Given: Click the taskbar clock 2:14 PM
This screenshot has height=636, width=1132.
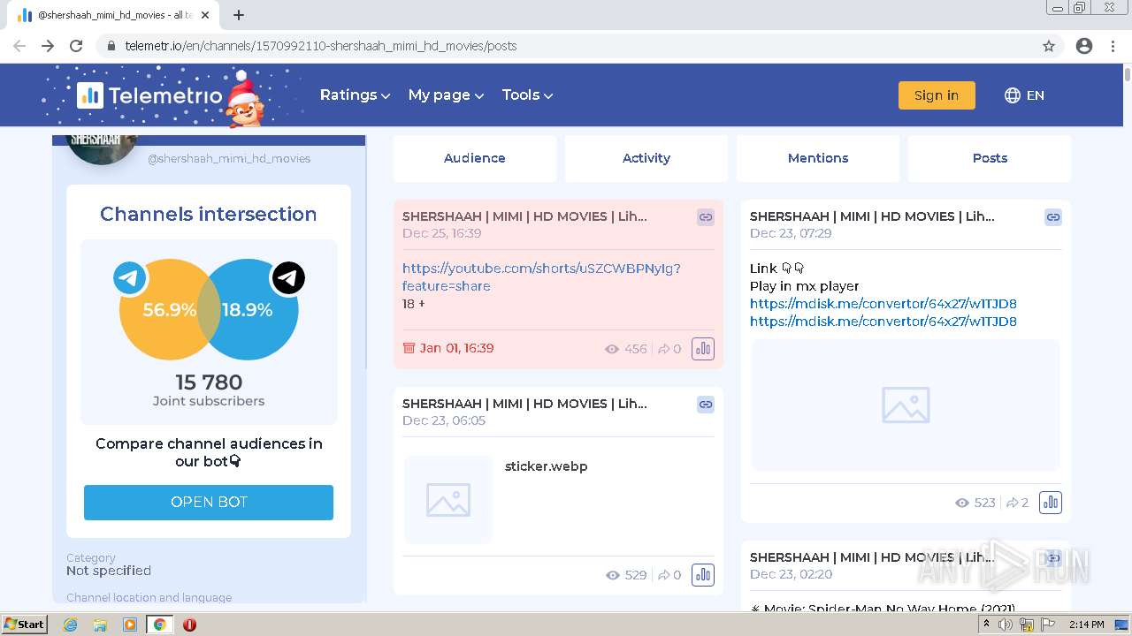Looking at the screenshot, I should pyautogui.click(x=1086, y=625).
